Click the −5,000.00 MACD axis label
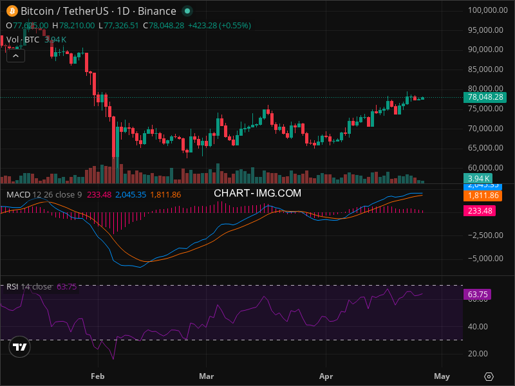515x386 pixels. (x=485, y=259)
